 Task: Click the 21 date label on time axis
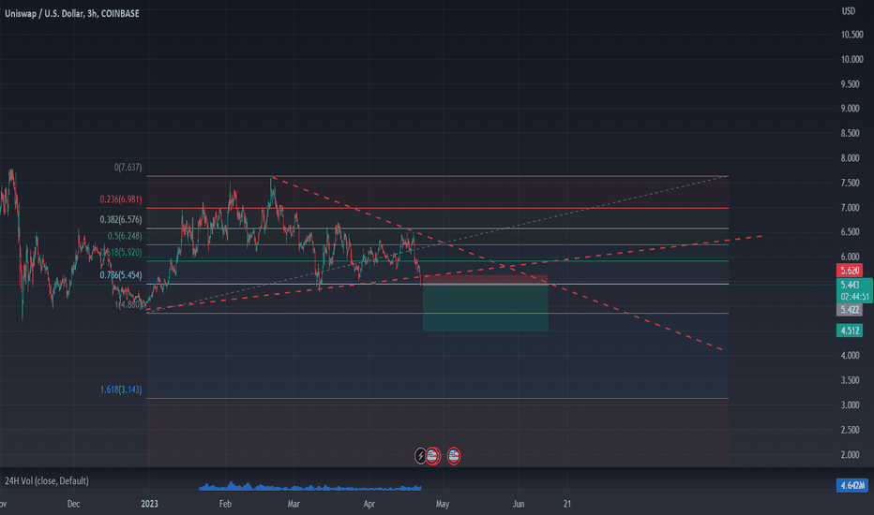566,504
